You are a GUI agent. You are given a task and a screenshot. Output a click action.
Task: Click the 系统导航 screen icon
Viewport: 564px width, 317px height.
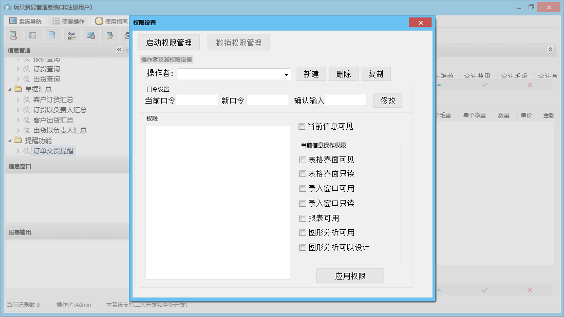pos(13,21)
